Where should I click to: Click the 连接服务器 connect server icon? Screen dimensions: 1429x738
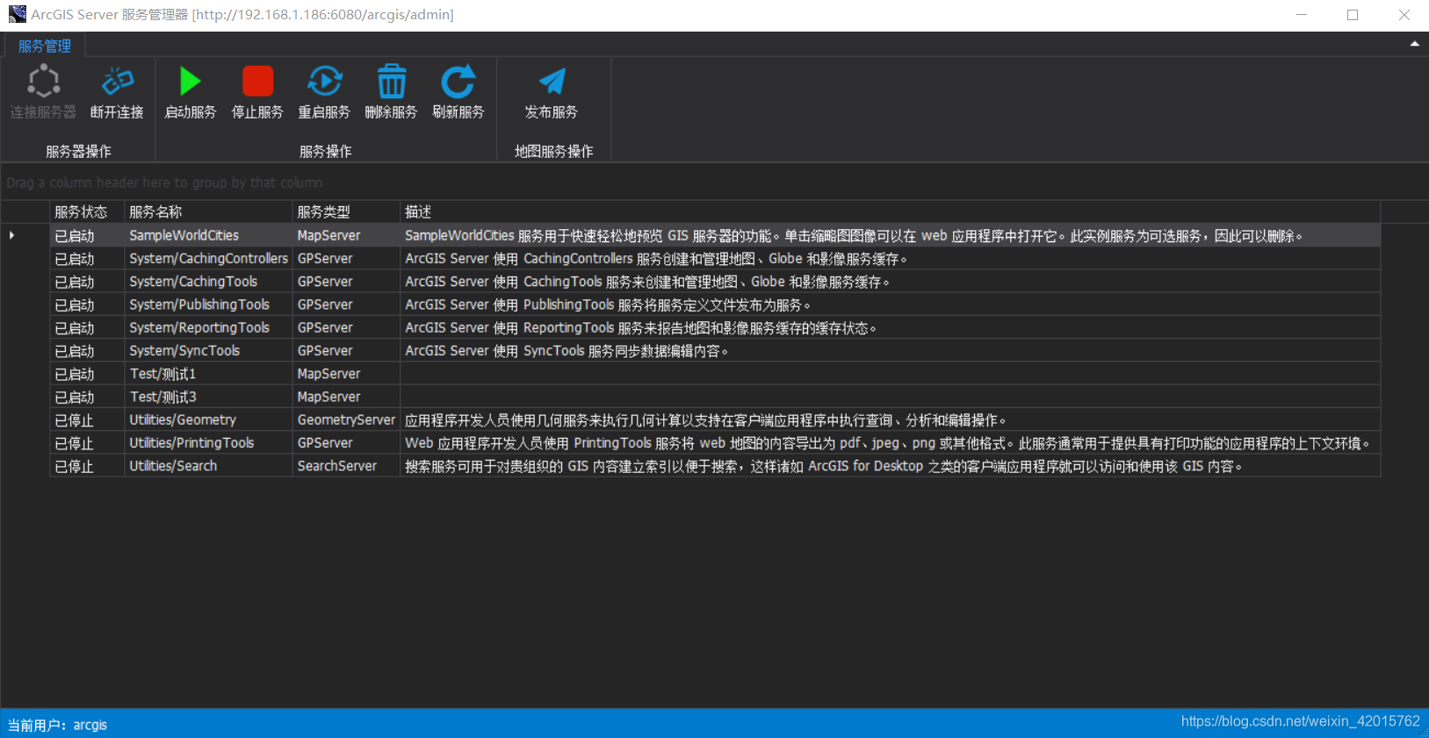(x=43, y=82)
